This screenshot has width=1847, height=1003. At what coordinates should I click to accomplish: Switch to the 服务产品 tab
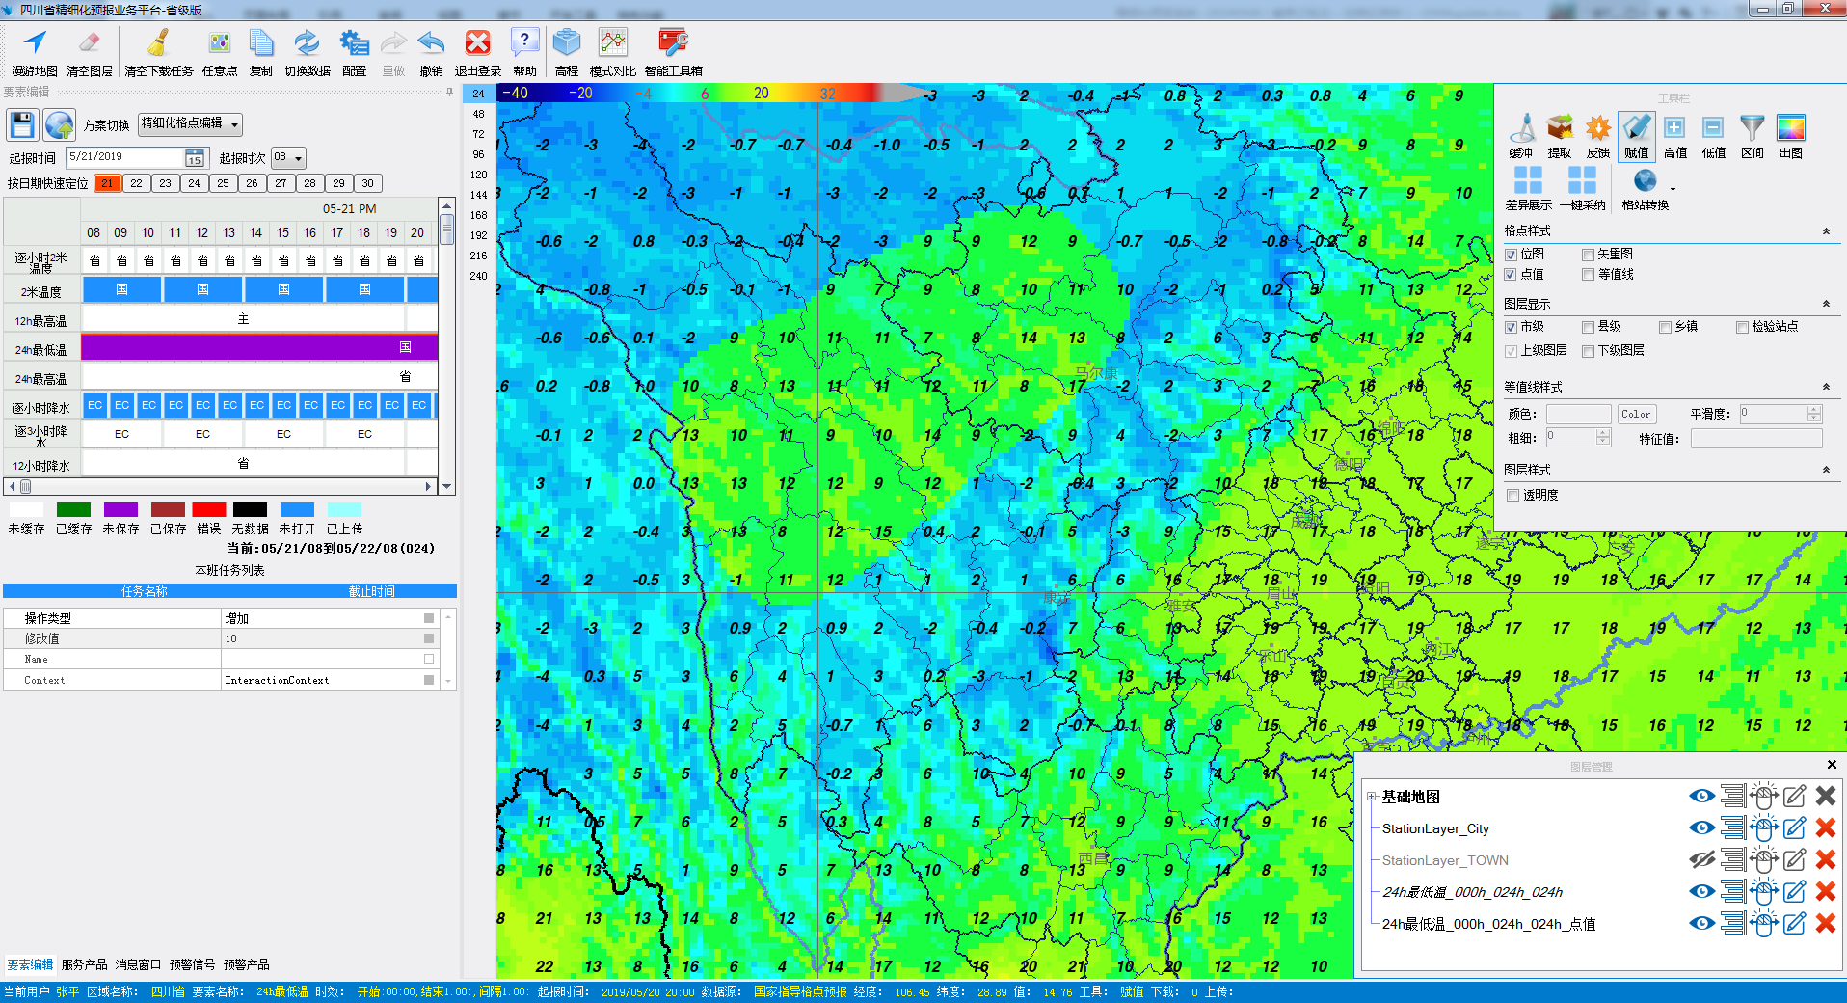85,964
